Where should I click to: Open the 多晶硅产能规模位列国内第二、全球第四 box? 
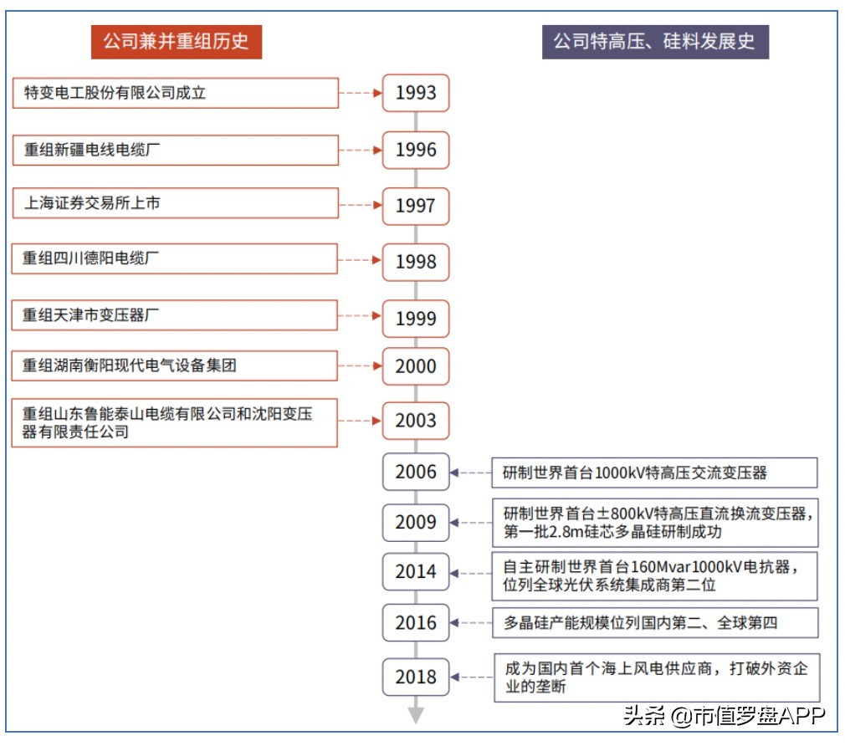(x=653, y=623)
